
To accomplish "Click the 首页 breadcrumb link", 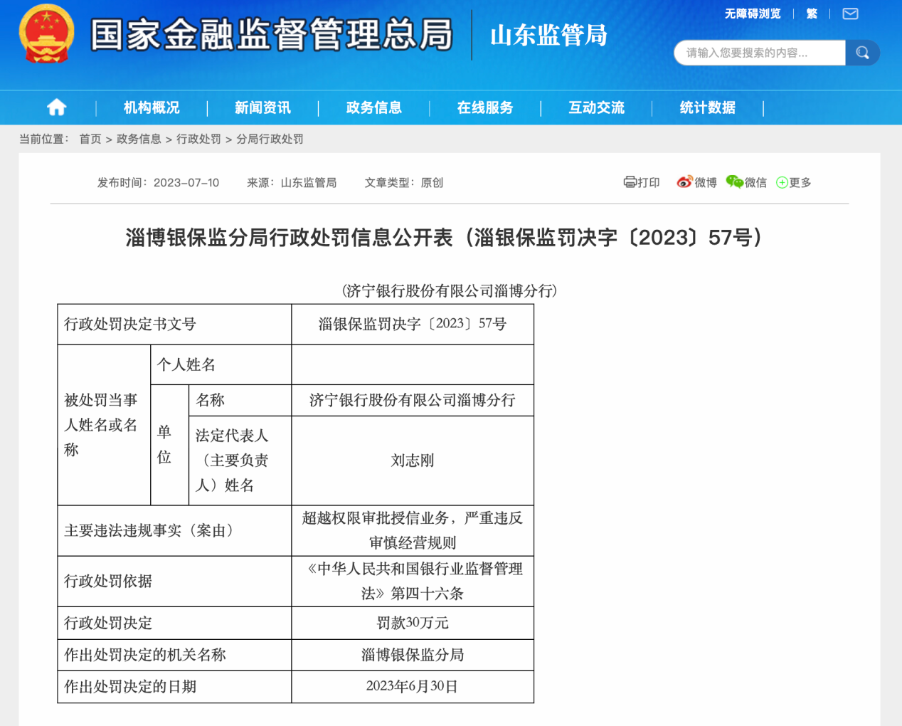I will click(x=90, y=139).
